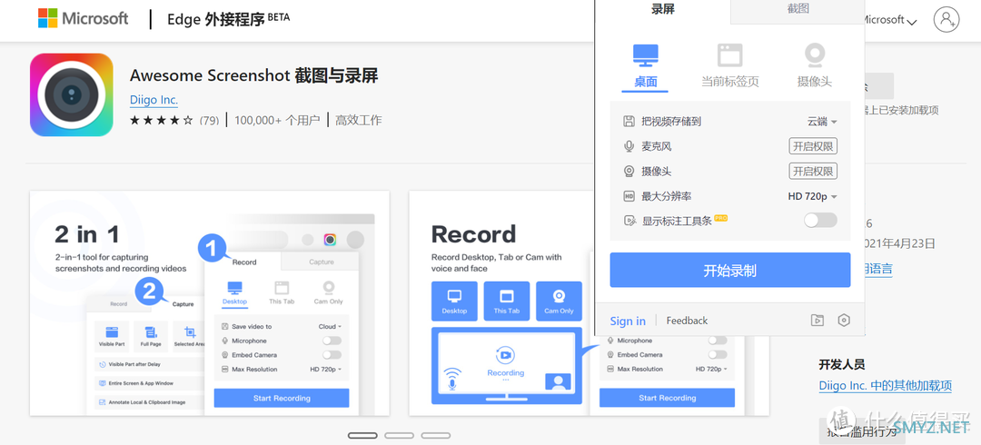Click the (79) ratings count
The height and width of the screenshot is (445, 981).
[x=209, y=121]
